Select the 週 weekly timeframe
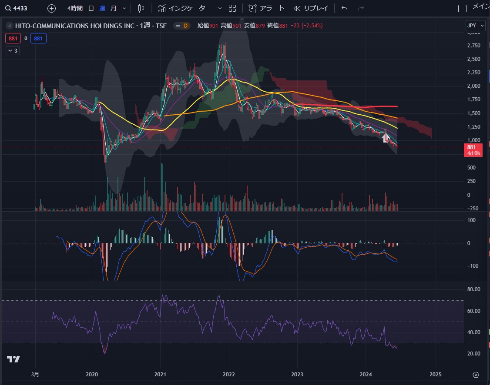Image resolution: width=490 pixels, height=385 pixels. pyautogui.click(x=102, y=8)
